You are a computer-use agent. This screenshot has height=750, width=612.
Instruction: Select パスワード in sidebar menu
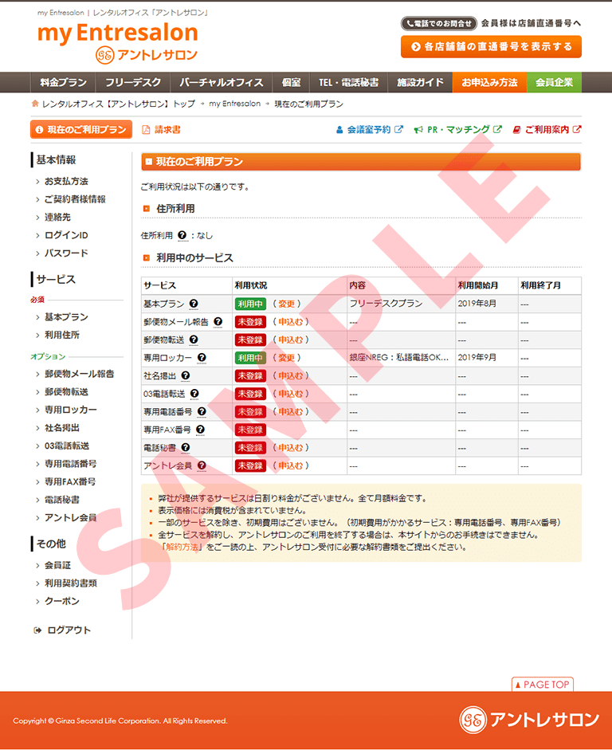click(66, 253)
